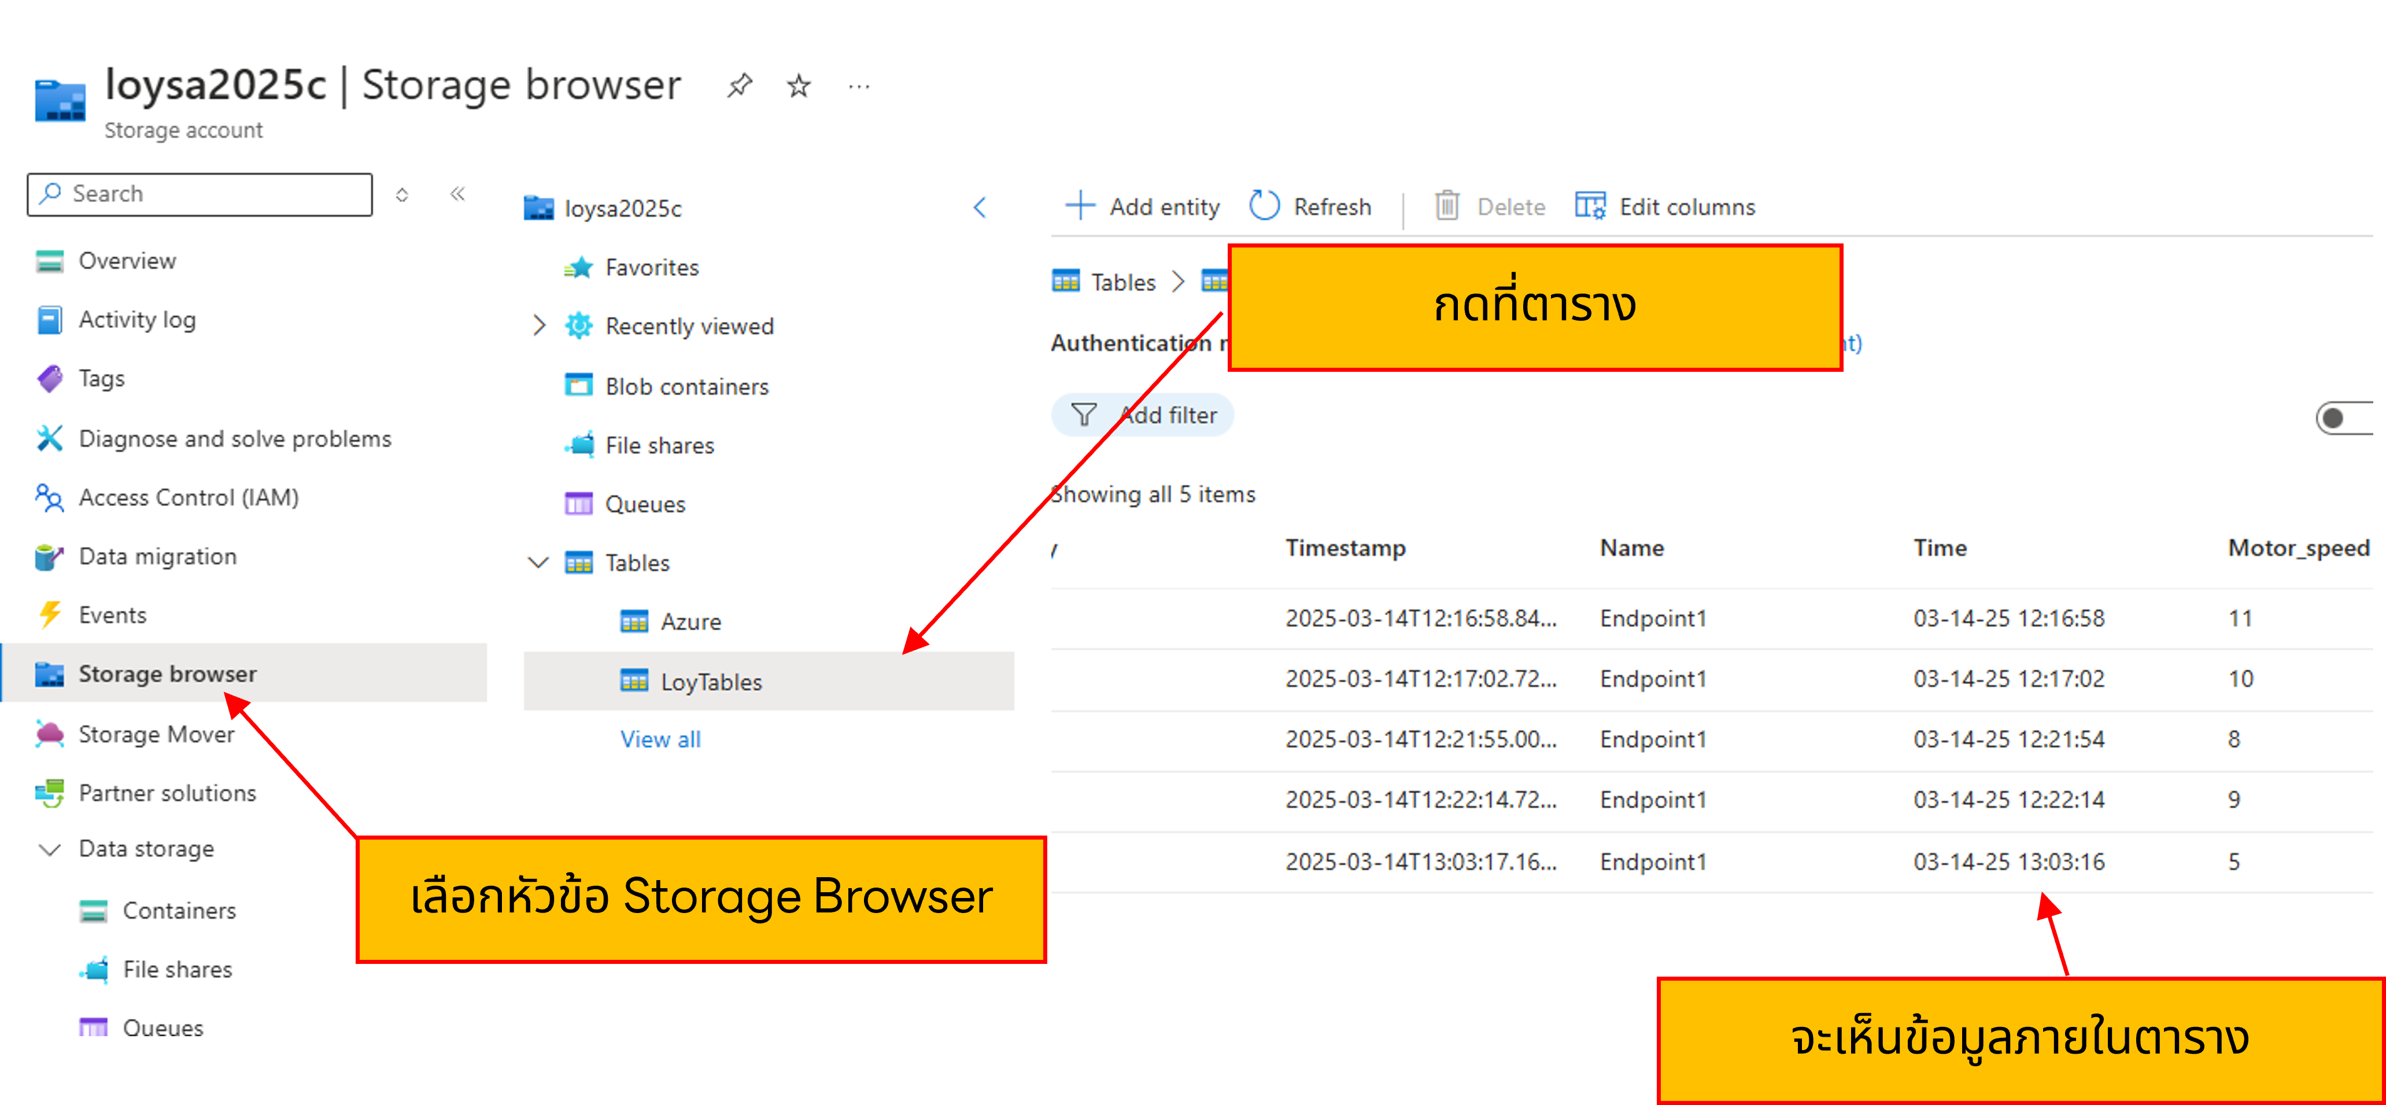Image resolution: width=2386 pixels, height=1105 pixels.
Task: Collapse storage tree panel with left chevron
Action: pos(980,208)
